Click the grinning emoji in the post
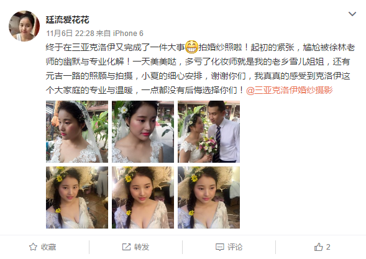The width and height of the screenshot is (366, 259). pyautogui.click(x=191, y=47)
